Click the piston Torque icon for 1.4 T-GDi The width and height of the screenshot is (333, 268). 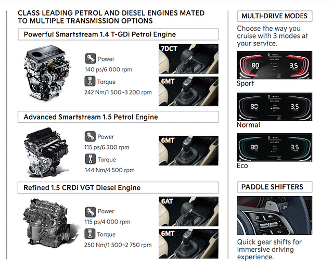click(90, 81)
